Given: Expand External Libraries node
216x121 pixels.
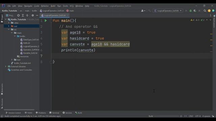Looking at the screenshot, I should (x=6, y=67).
